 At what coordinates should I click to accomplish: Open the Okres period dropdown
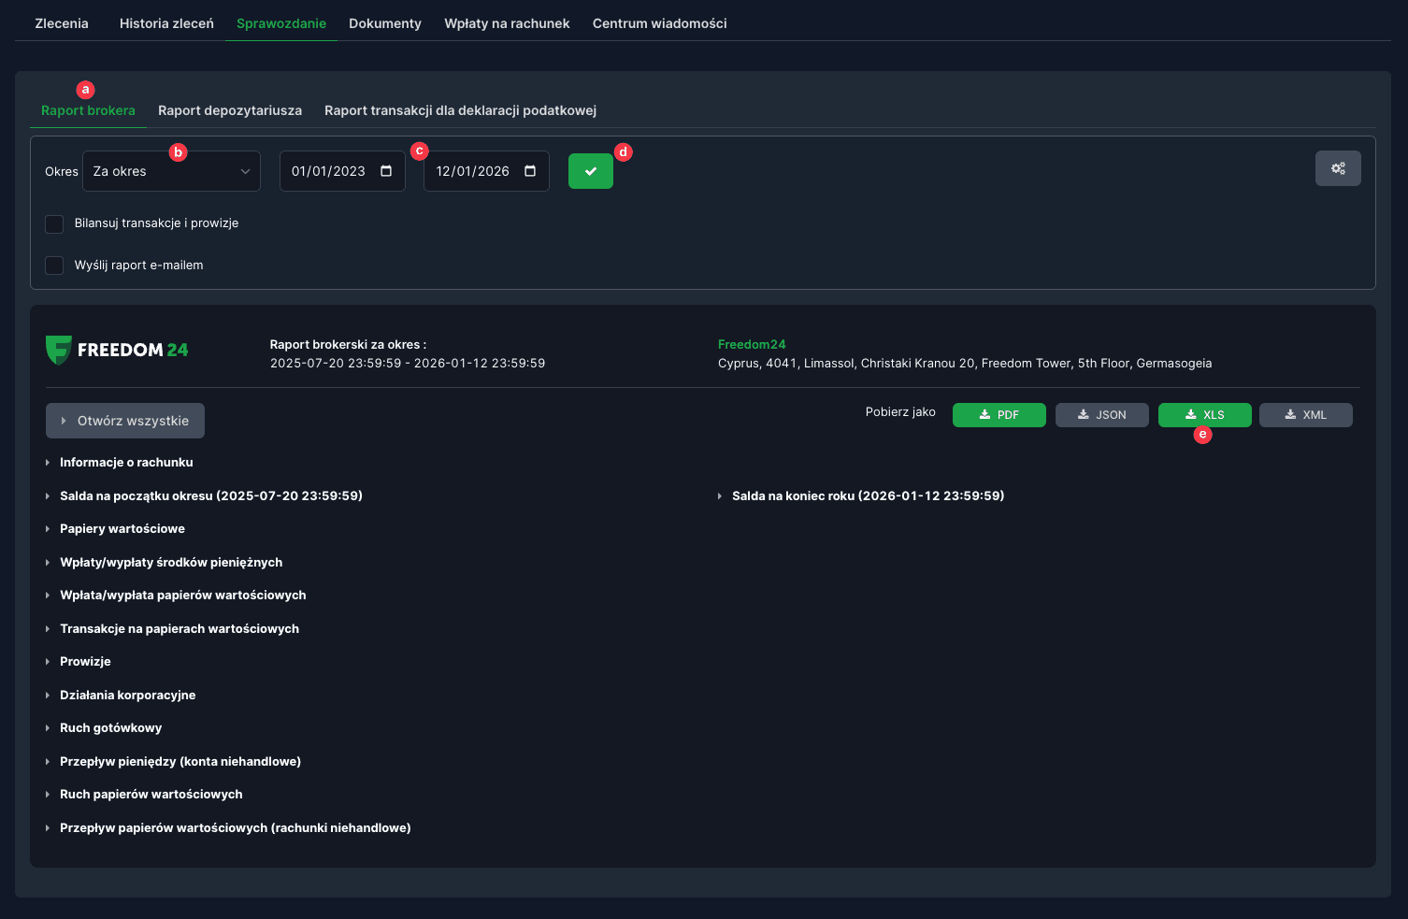171,171
